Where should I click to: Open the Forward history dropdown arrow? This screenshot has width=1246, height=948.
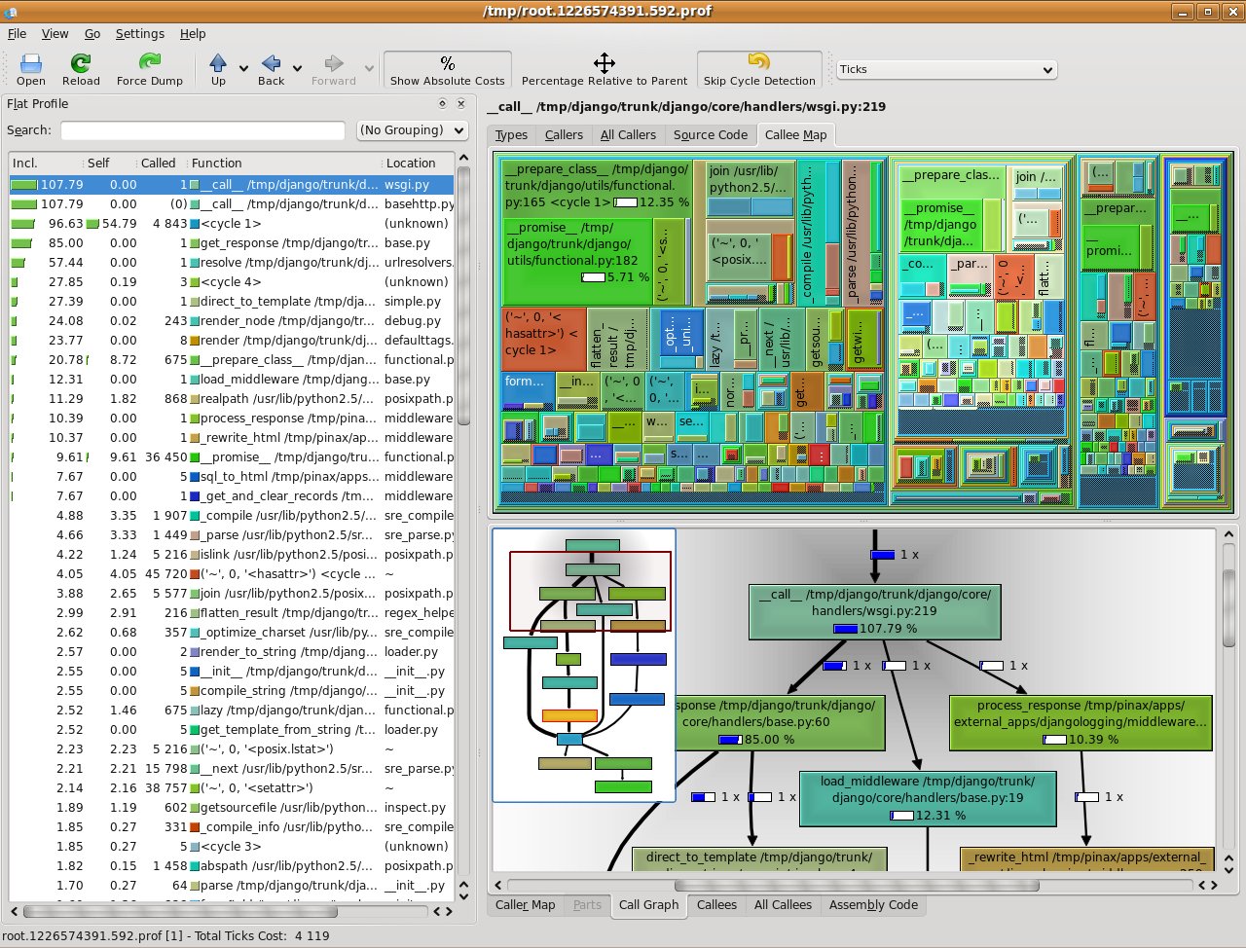[x=369, y=69]
